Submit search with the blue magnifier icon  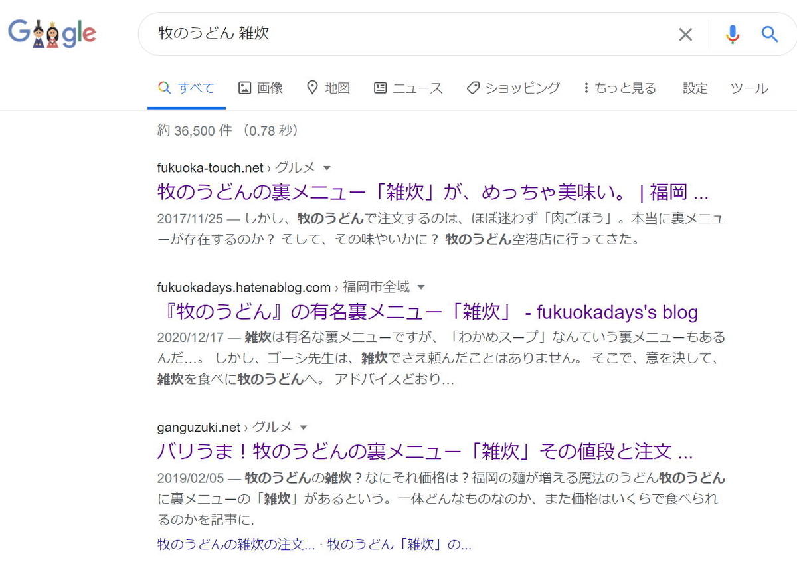click(x=770, y=34)
